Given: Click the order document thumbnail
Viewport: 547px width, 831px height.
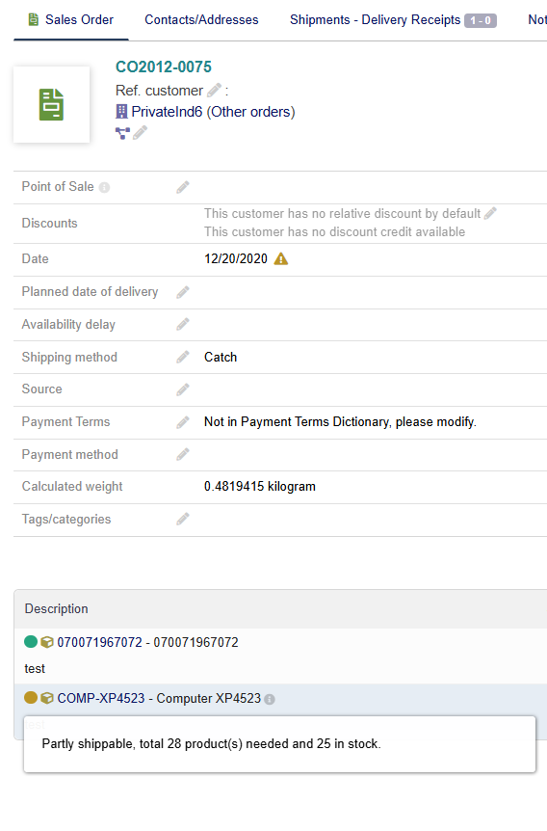Looking at the screenshot, I should point(51,104).
